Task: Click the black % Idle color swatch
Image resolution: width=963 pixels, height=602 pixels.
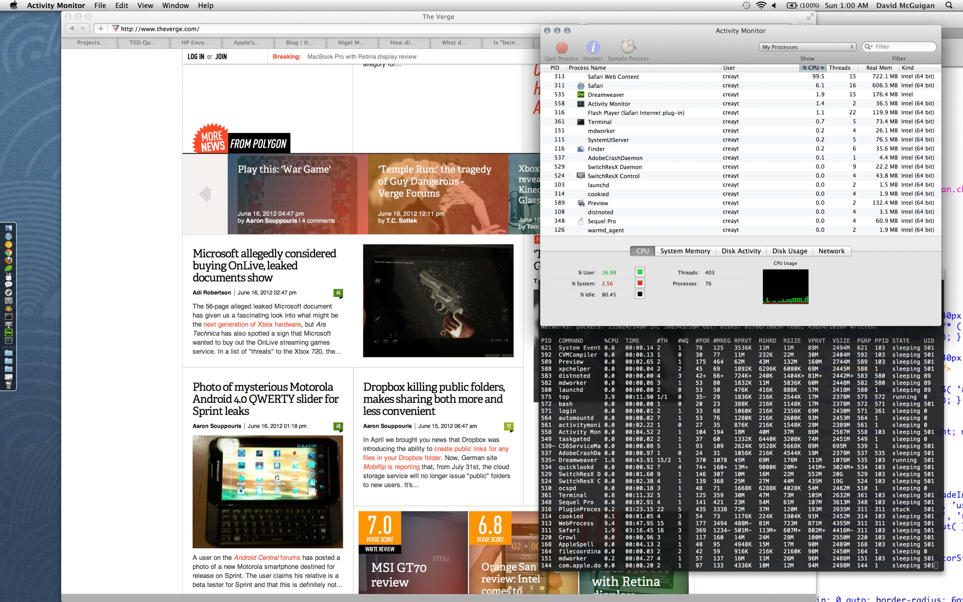Action: [639, 294]
